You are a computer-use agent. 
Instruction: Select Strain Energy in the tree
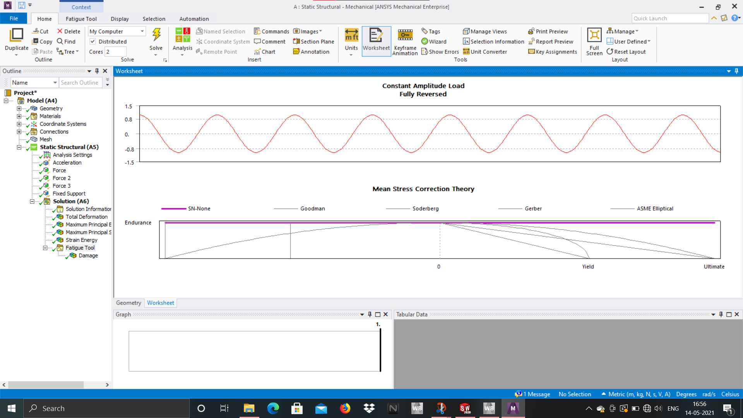click(x=81, y=240)
